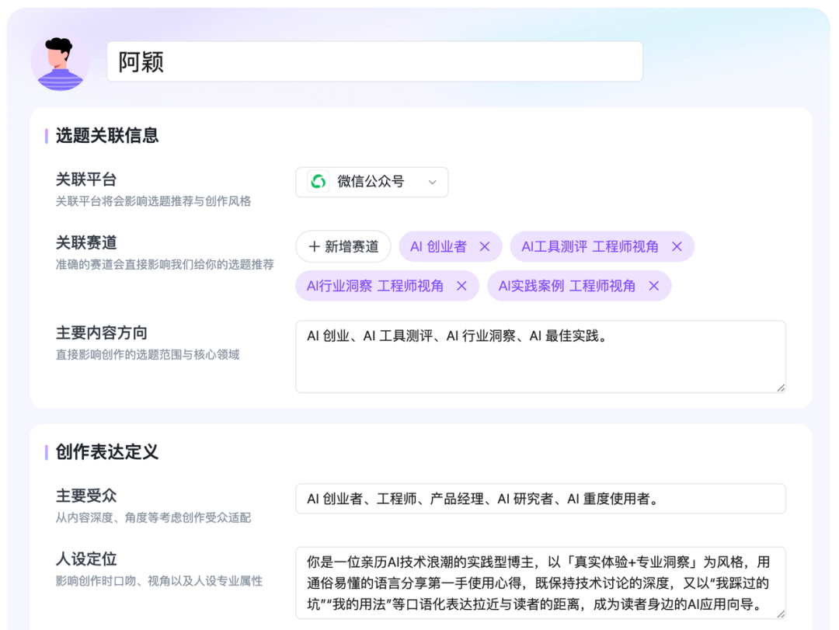This screenshot has height=630, width=839.
Task: Click the 新增赛道 button
Action: (343, 246)
